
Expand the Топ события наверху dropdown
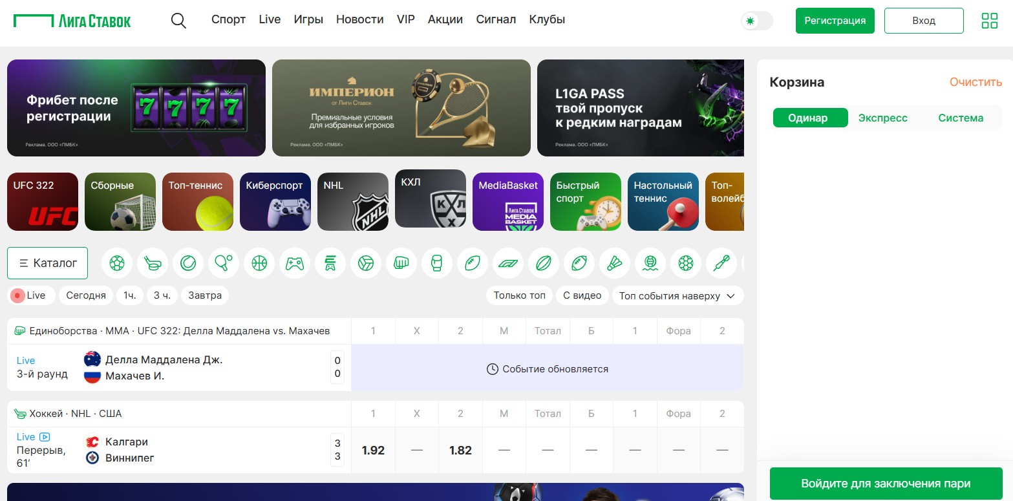coord(677,295)
